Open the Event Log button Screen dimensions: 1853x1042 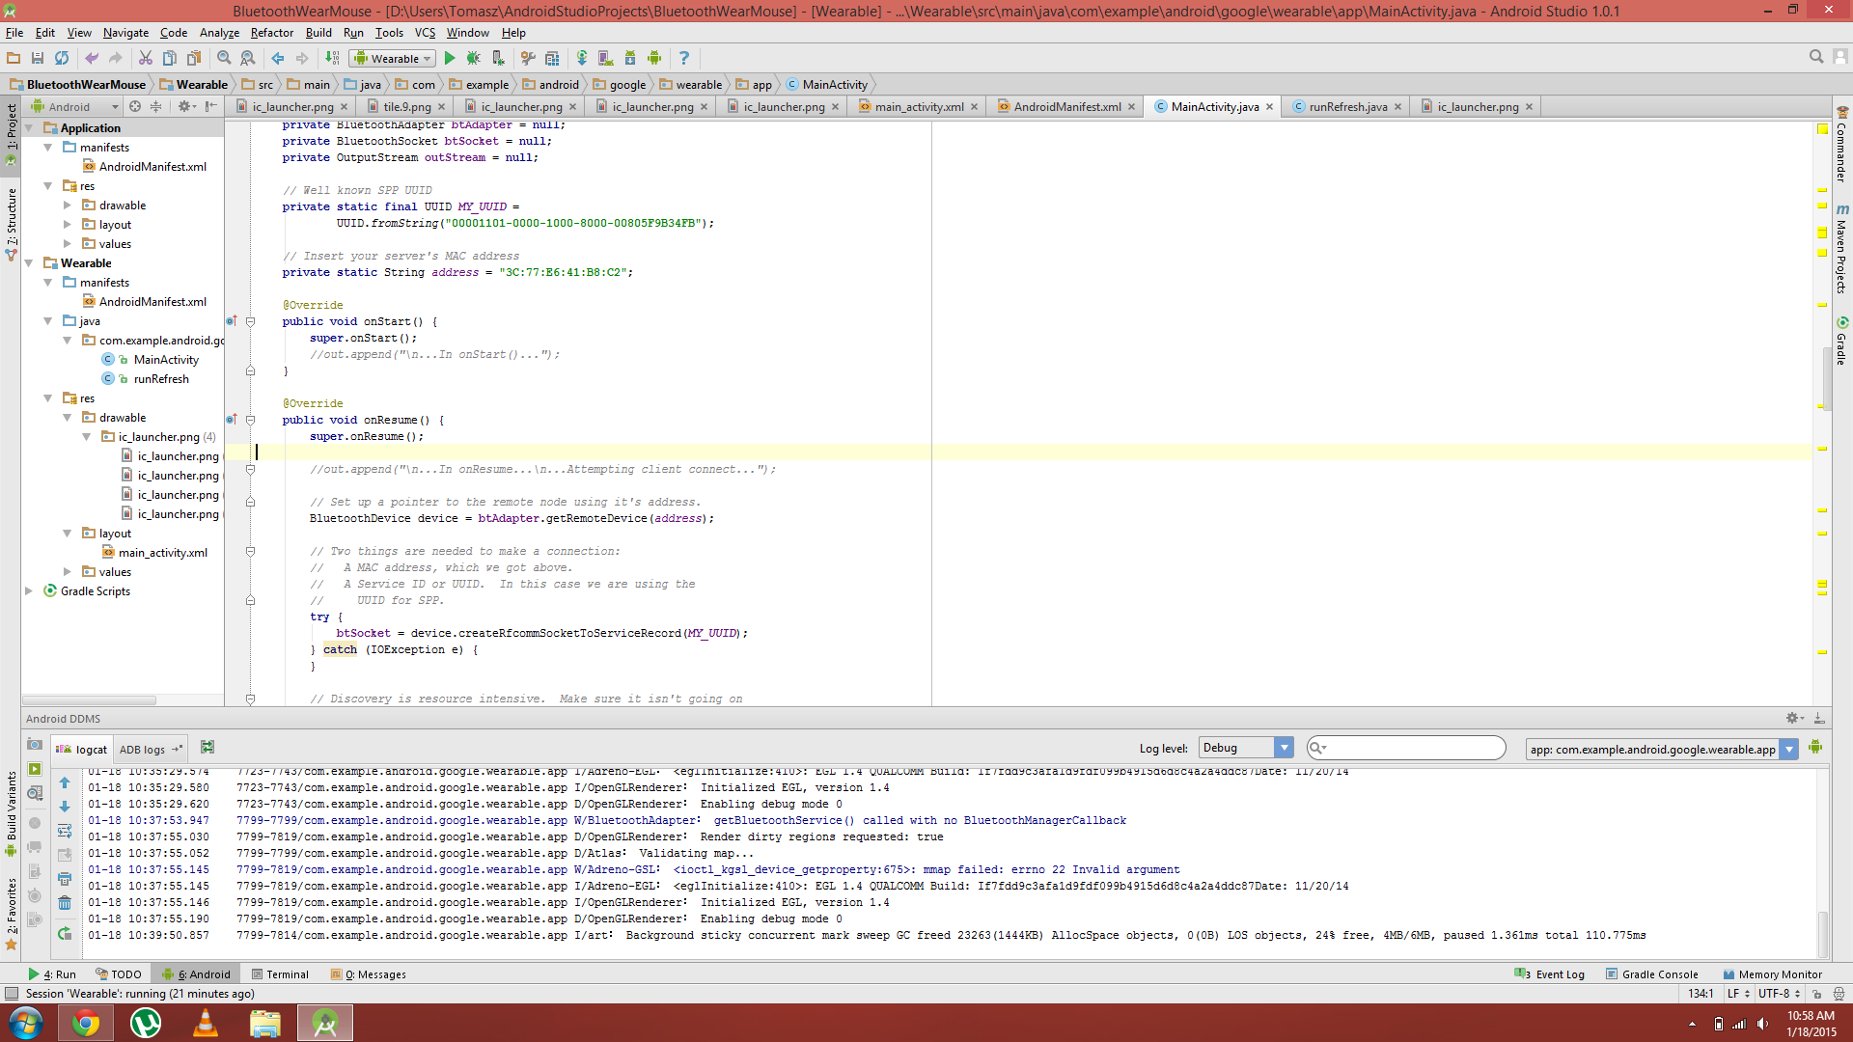pyautogui.click(x=1550, y=974)
